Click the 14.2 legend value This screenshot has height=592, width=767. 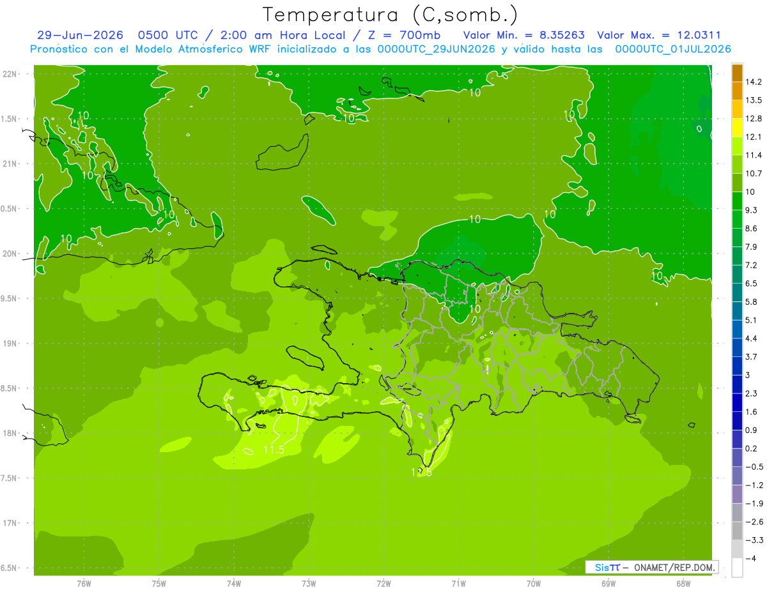pos(754,82)
